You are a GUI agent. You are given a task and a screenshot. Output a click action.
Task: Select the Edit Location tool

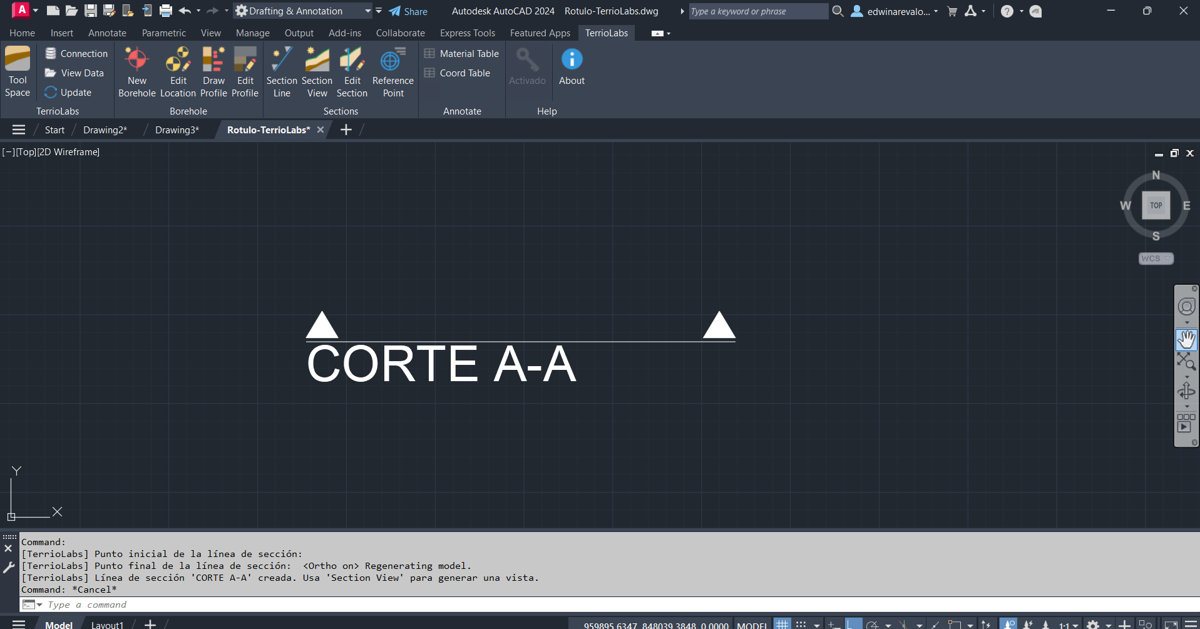[x=178, y=72]
